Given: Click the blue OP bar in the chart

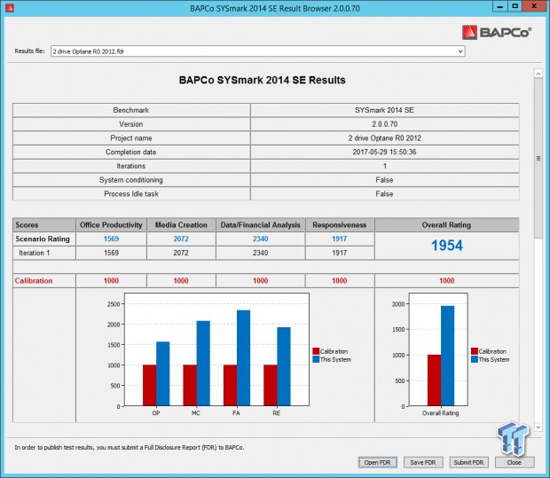Looking at the screenshot, I should tap(162, 374).
